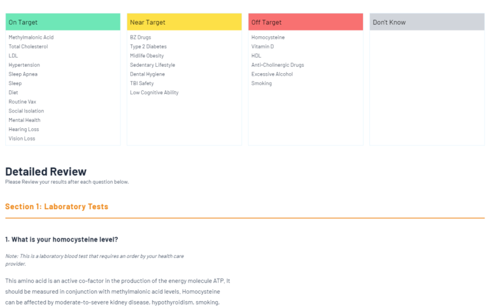Click the On Target column header
The height and width of the screenshot is (307, 489).
(62, 22)
